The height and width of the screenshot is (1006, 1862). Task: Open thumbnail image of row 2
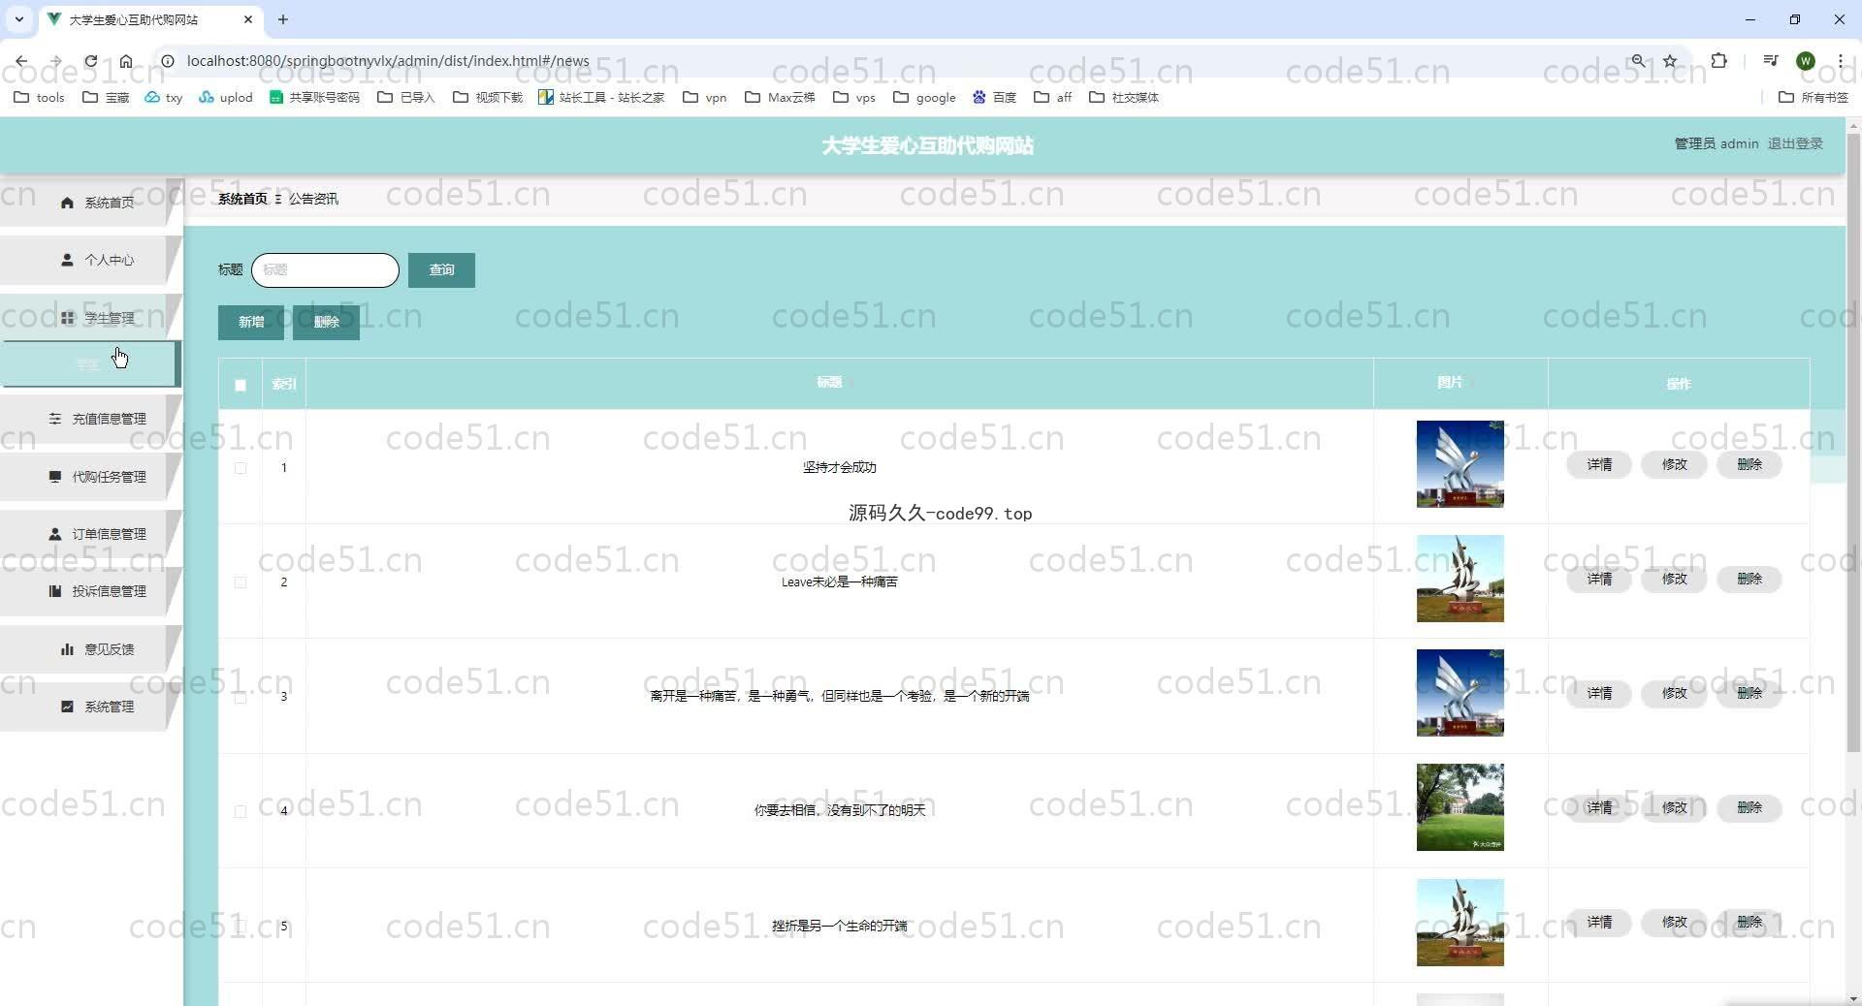coord(1460,579)
